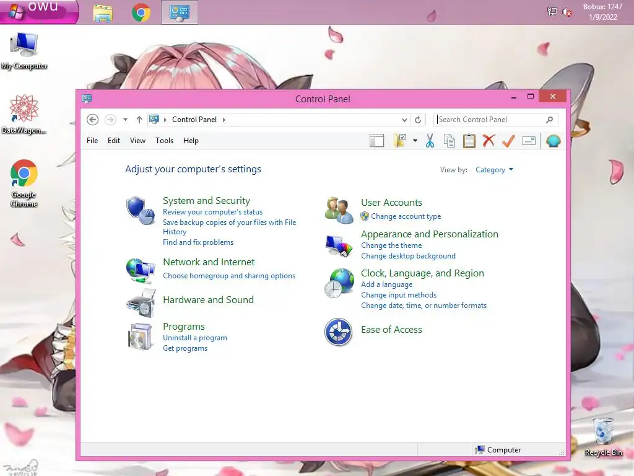Click the red X Delete icon
The width and height of the screenshot is (634, 476).
[x=489, y=141]
